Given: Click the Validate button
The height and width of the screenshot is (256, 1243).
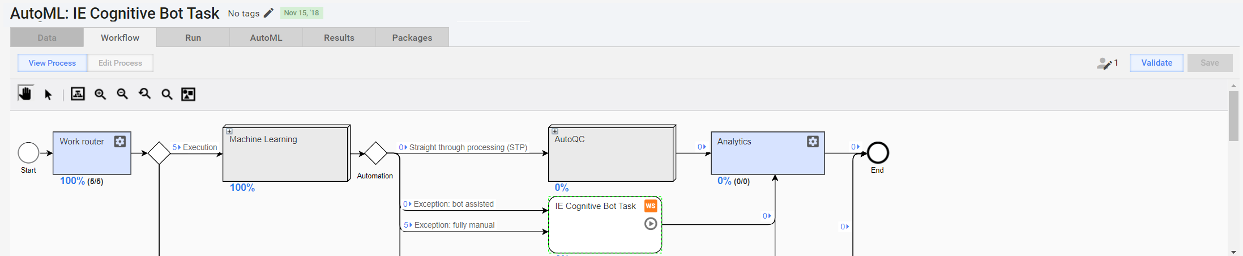Looking at the screenshot, I should point(1156,63).
